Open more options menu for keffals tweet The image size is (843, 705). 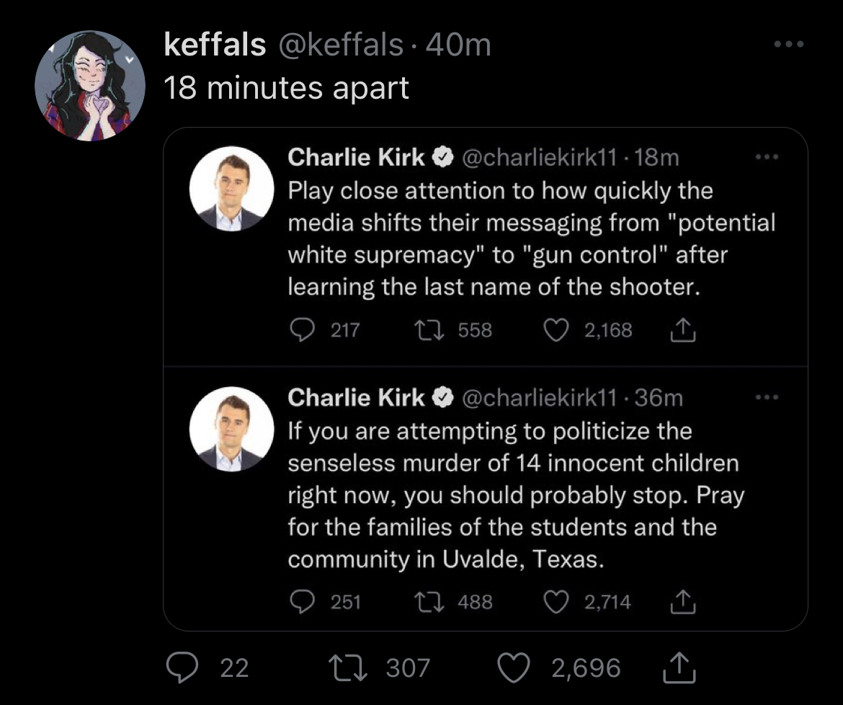click(789, 44)
